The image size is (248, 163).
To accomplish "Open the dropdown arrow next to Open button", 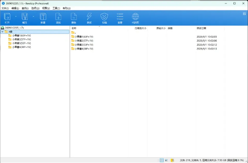I will tap(16, 17).
